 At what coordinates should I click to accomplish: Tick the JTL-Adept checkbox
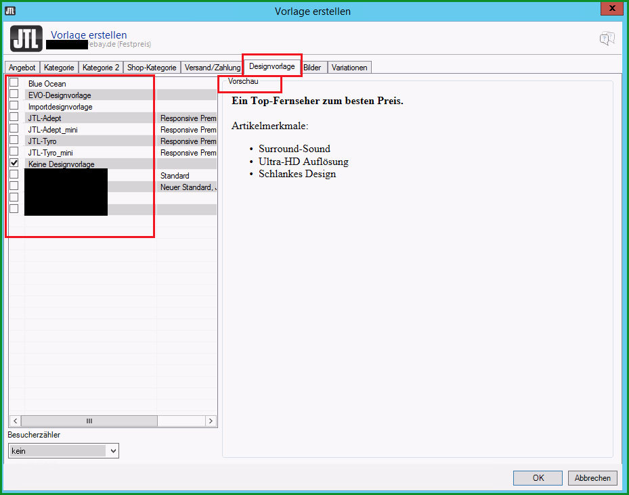click(x=14, y=116)
